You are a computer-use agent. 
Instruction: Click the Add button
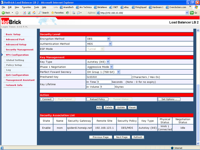tap(99, 107)
